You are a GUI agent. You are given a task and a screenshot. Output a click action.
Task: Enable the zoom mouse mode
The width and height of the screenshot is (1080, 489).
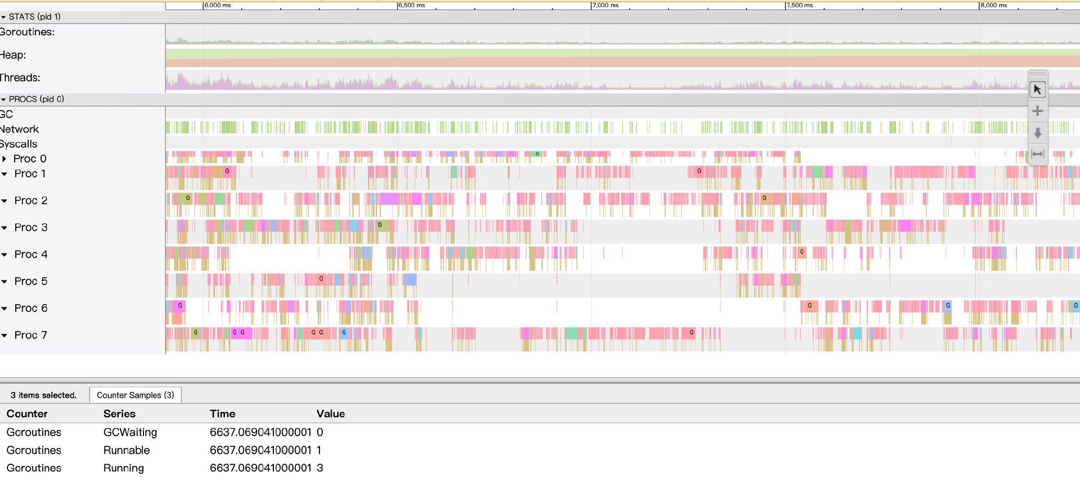1037,133
